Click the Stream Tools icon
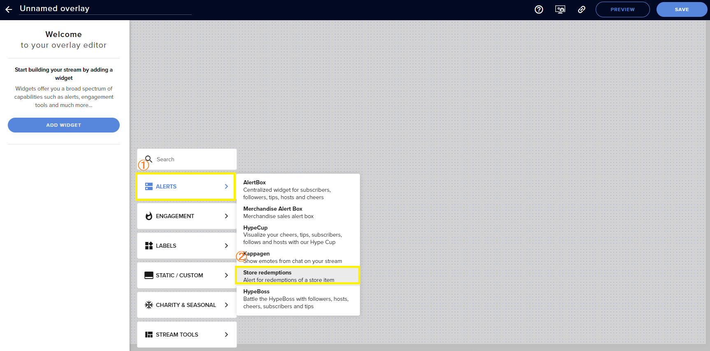710x351 pixels. click(x=149, y=335)
